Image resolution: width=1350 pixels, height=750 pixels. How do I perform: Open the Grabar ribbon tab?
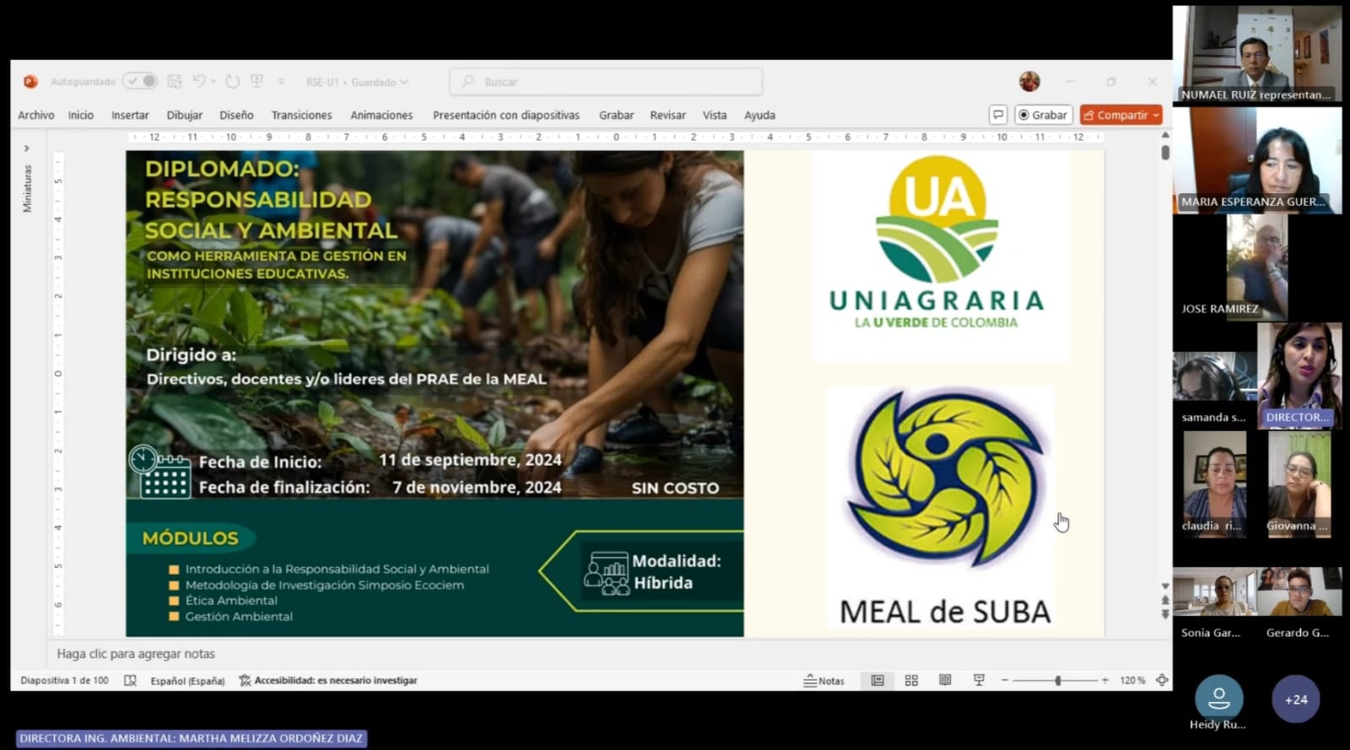pos(616,116)
